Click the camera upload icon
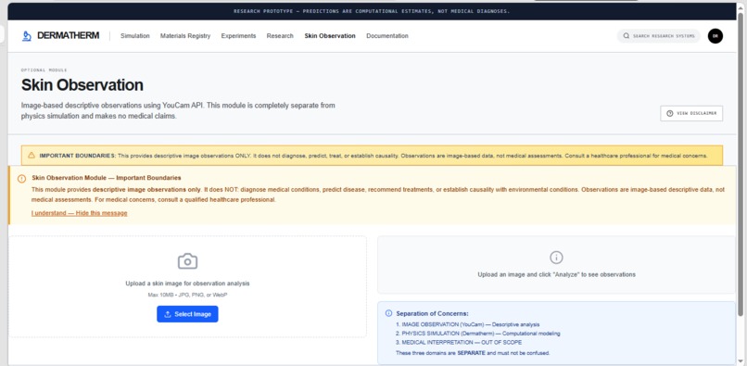The width and height of the screenshot is (747, 366). coord(187,261)
